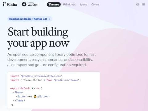
Task: Click the closing </Theme> tag line
Action: point(19,101)
